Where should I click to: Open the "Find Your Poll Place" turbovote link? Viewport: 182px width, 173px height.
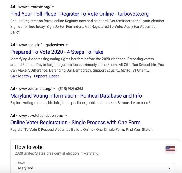(80, 14)
